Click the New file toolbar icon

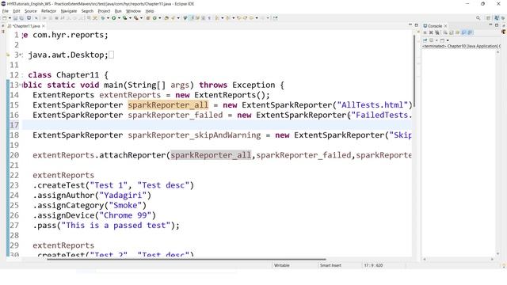5,18
